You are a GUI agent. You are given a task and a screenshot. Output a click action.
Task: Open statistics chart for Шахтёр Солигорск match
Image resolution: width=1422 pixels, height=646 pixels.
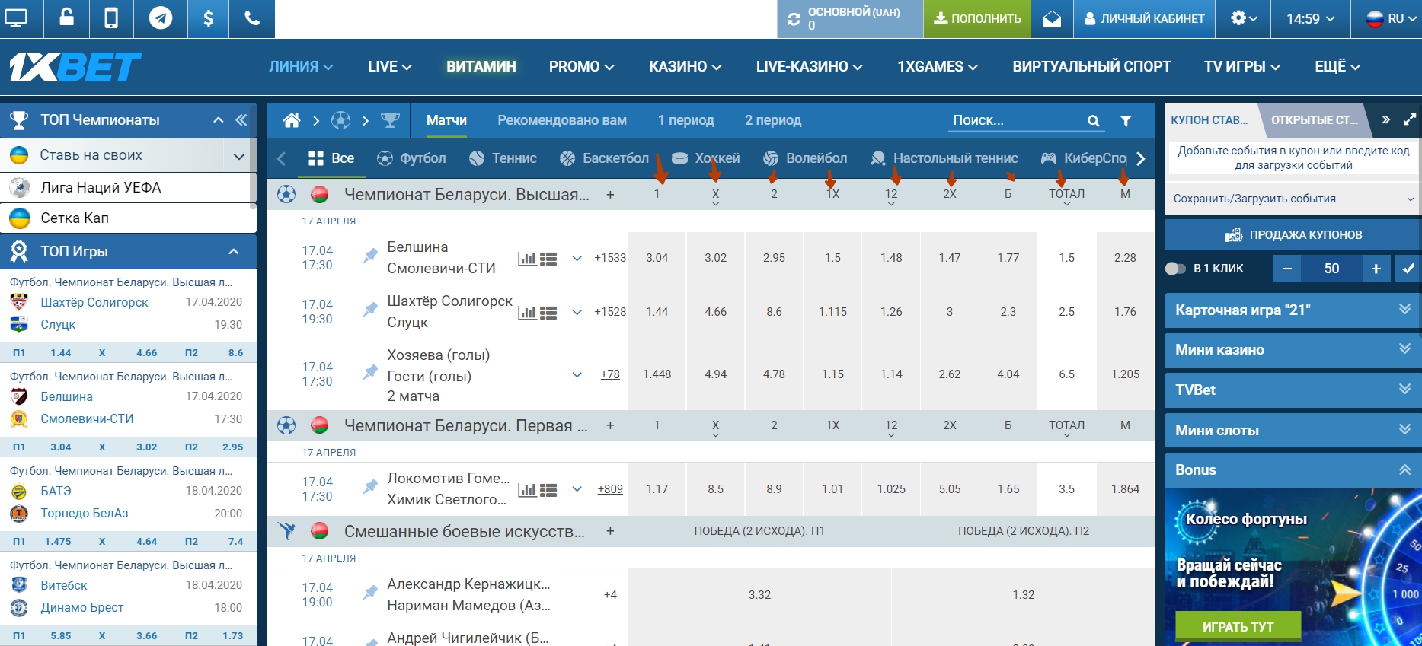(527, 313)
